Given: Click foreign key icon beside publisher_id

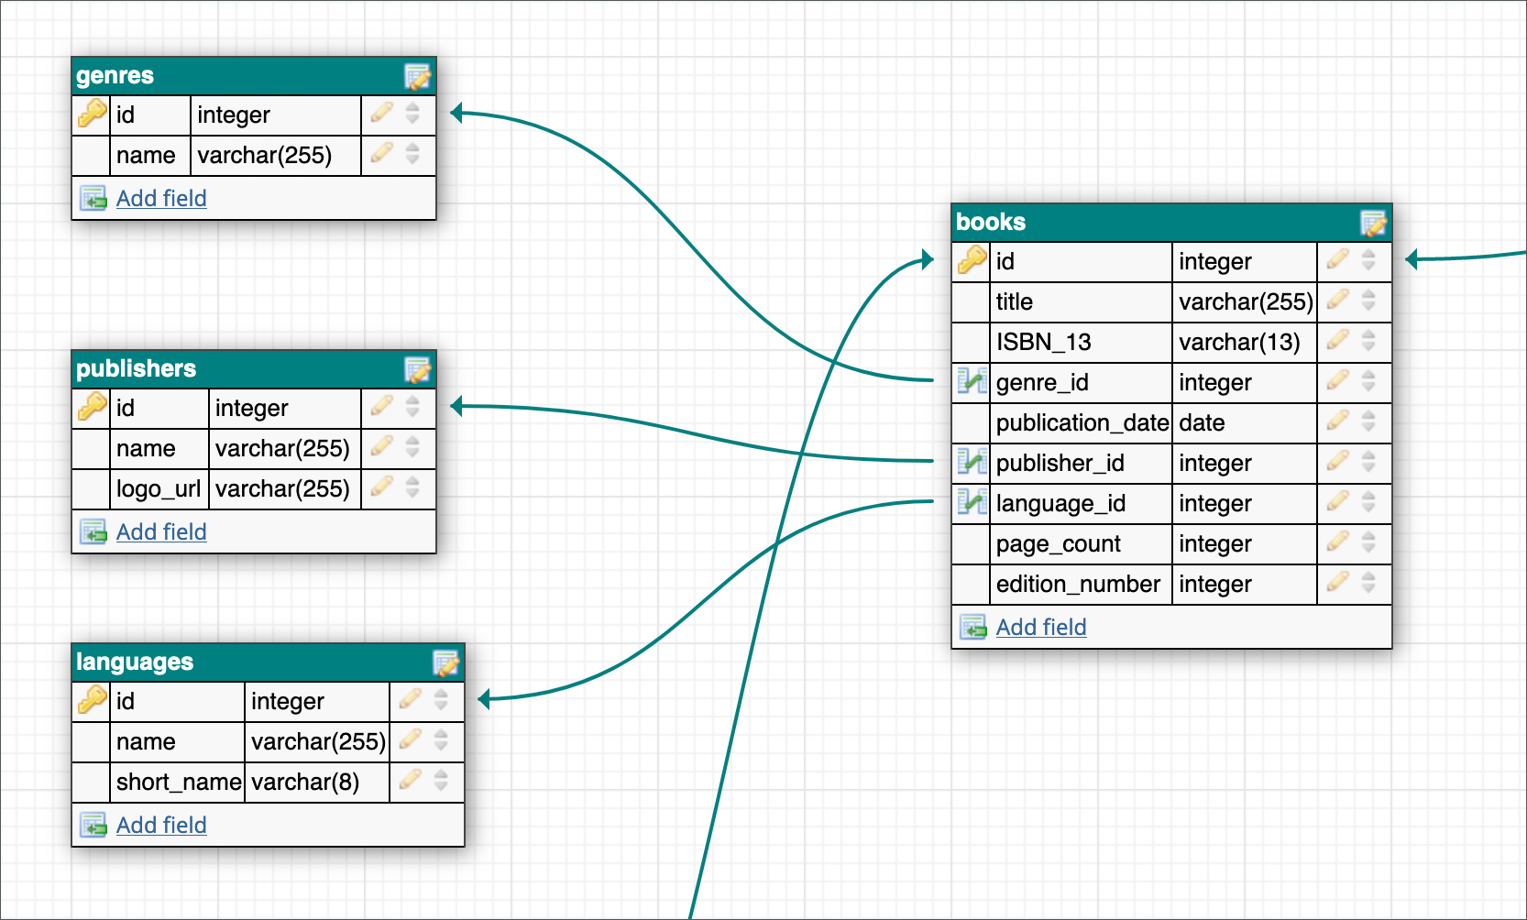Looking at the screenshot, I should [x=972, y=461].
